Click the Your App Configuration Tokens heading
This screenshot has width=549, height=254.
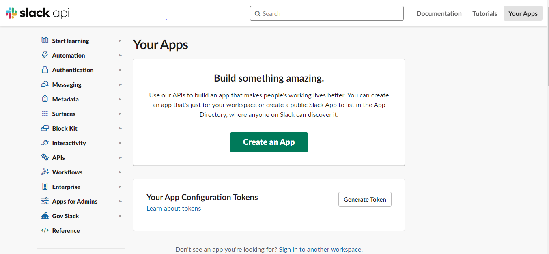click(x=202, y=197)
